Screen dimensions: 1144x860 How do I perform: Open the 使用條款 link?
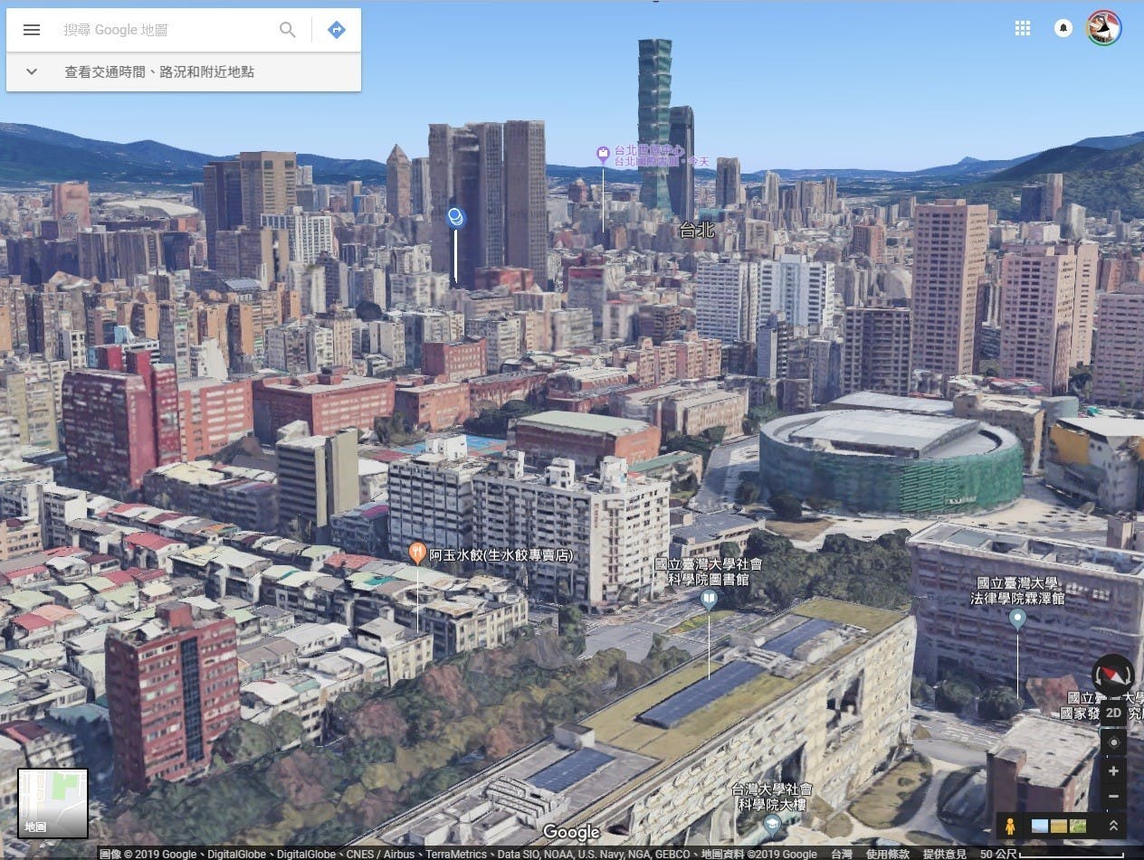tap(888, 854)
